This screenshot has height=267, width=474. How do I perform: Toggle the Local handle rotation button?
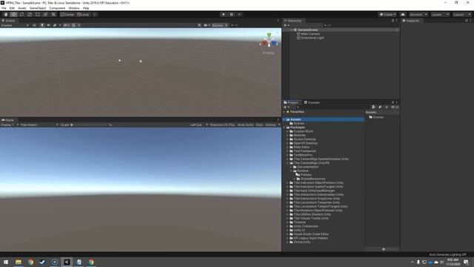[83, 15]
